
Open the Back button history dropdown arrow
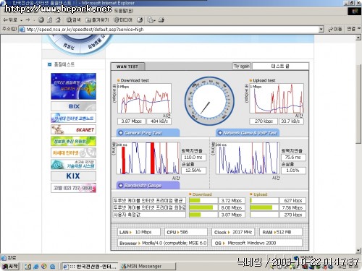[x=22, y=20]
